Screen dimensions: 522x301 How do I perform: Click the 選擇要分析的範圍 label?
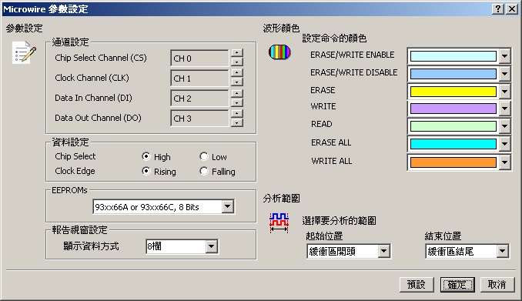pyautogui.click(x=339, y=220)
